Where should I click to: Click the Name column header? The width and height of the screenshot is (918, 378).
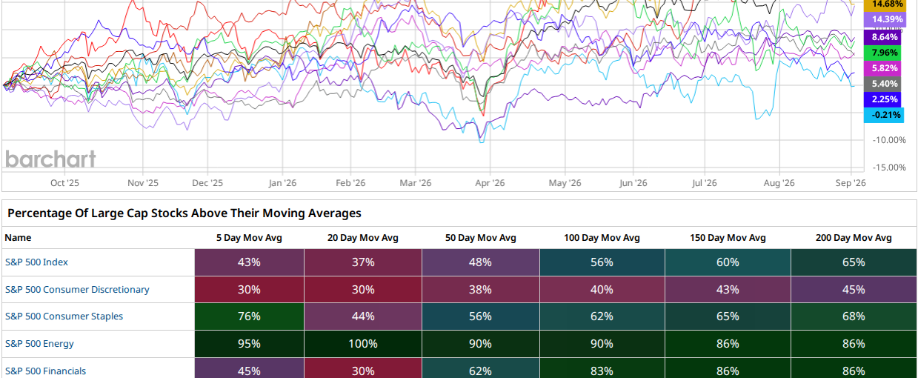click(x=18, y=238)
